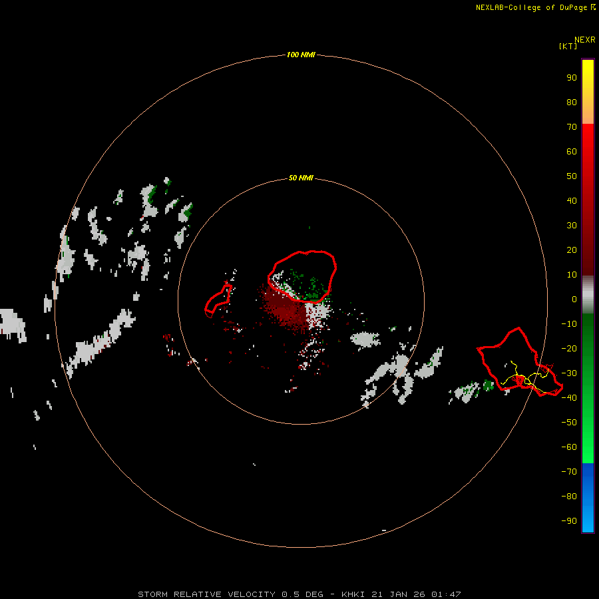Click the 100 NMI range ring label
The height and width of the screenshot is (599, 599).
click(301, 55)
